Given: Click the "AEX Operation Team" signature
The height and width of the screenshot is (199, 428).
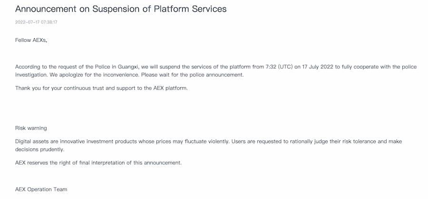Looking at the screenshot, I should click(41, 189).
